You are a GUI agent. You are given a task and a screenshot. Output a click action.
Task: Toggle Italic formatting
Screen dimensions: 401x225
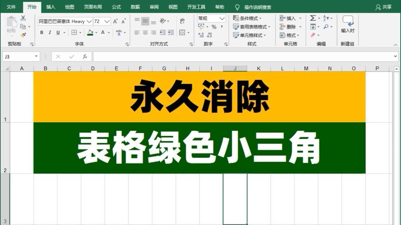(x=50, y=32)
